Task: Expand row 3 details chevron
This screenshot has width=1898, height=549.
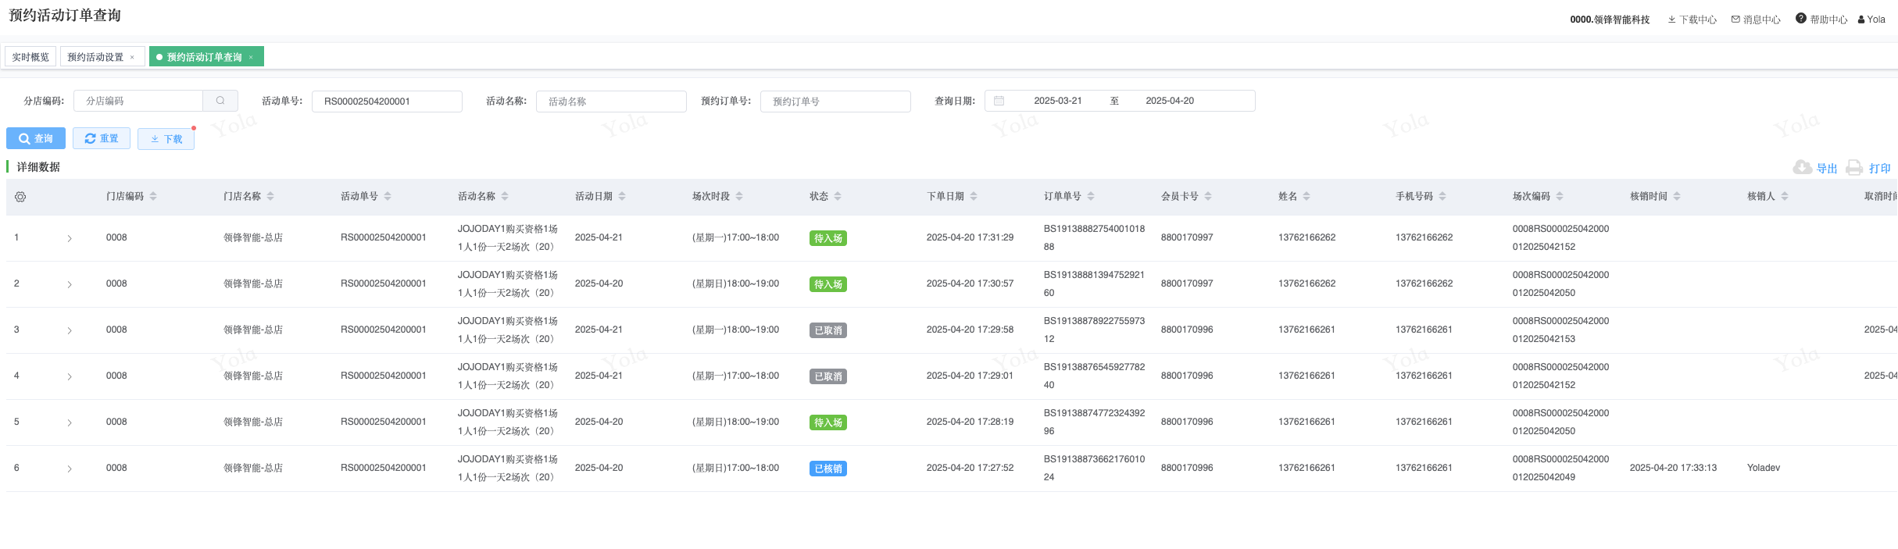Action: [x=70, y=330]
